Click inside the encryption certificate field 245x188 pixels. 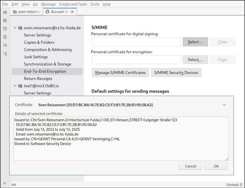point(136,60)
